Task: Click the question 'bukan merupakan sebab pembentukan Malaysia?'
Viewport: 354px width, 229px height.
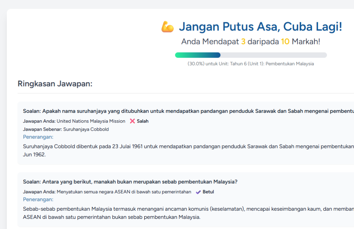Action: pos(130,182)
